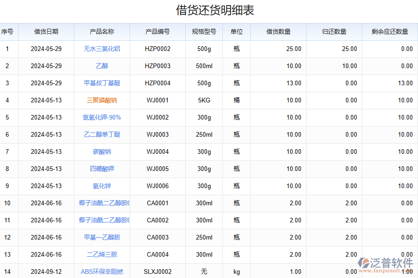Open the 四硼酸钾 product link

[103, 169]
